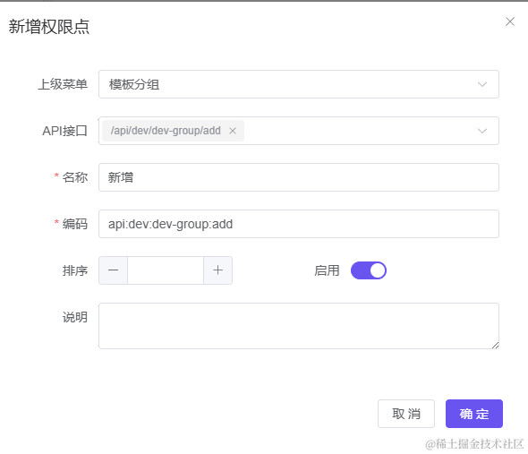Image resolution: width=528 pixels, height=454 pixels.
Task: Click the /api/dev/dev-group/add tag text
Action: [166, 131]
